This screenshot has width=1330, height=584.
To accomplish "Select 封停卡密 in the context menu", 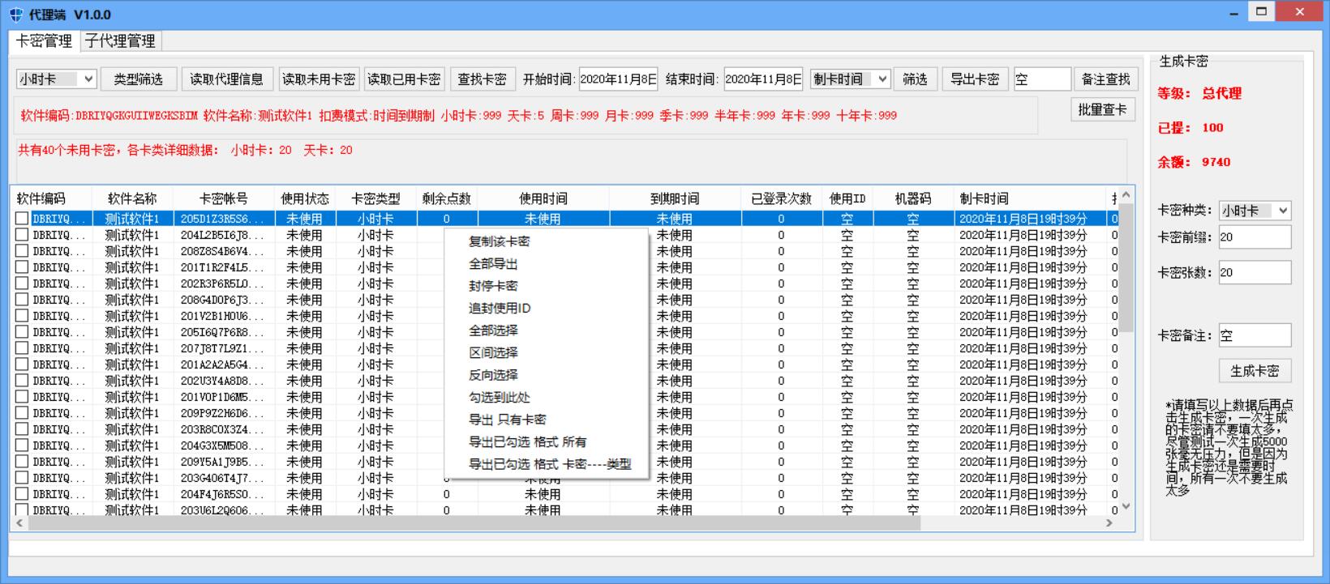I will (493, 286).
